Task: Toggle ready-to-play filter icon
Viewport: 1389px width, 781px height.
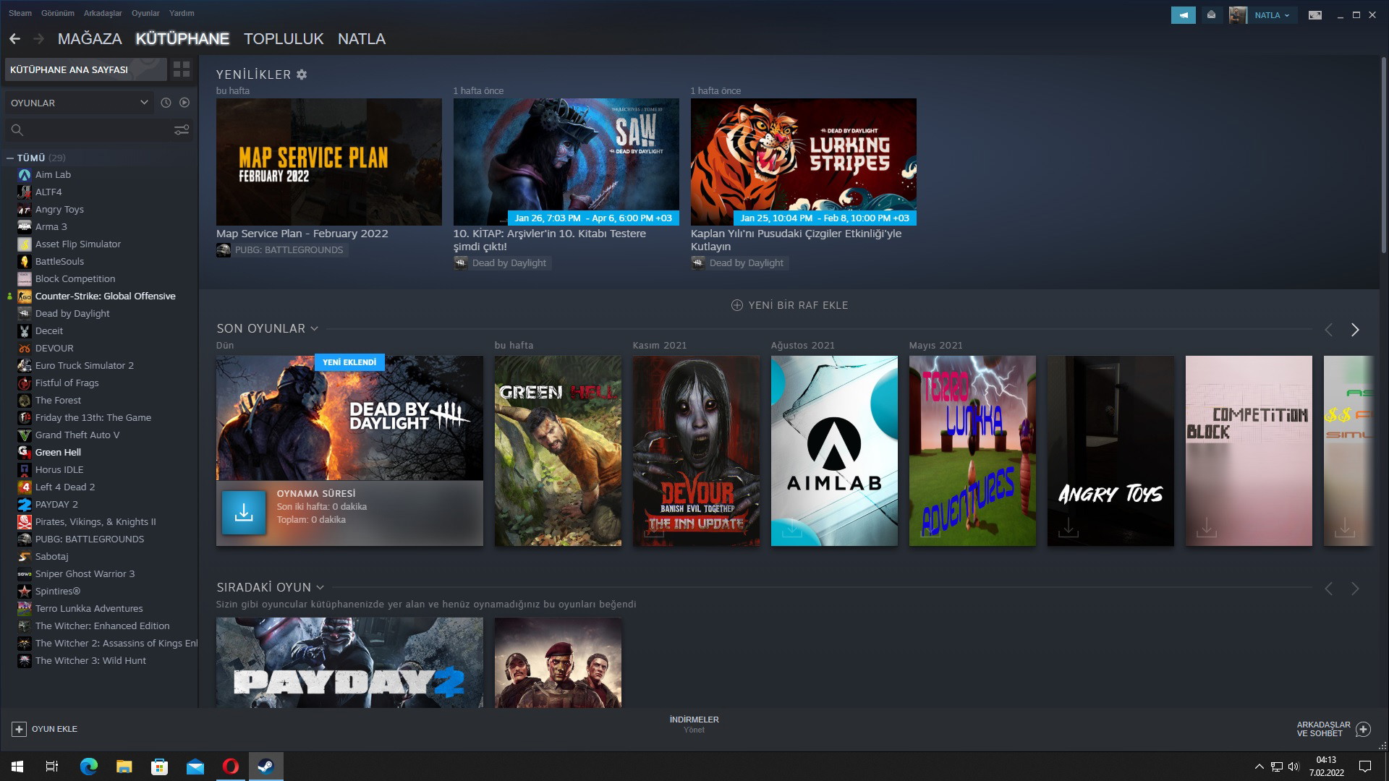Action: pyautogui.click(x=184, y=103)
